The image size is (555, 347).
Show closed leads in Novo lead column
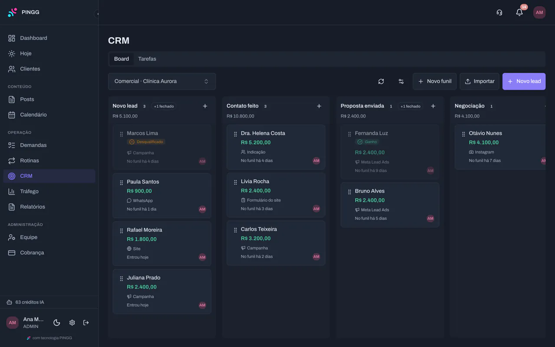[164, 106]
